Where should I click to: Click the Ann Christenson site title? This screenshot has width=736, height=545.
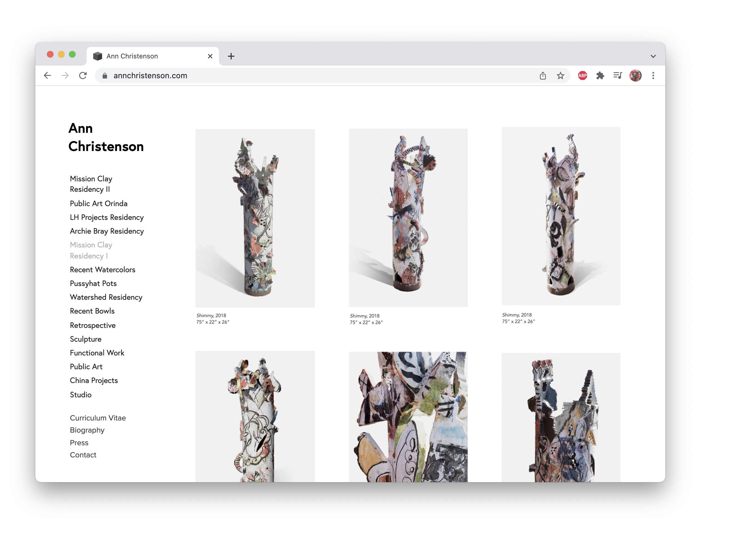click(x=106, y=137)
